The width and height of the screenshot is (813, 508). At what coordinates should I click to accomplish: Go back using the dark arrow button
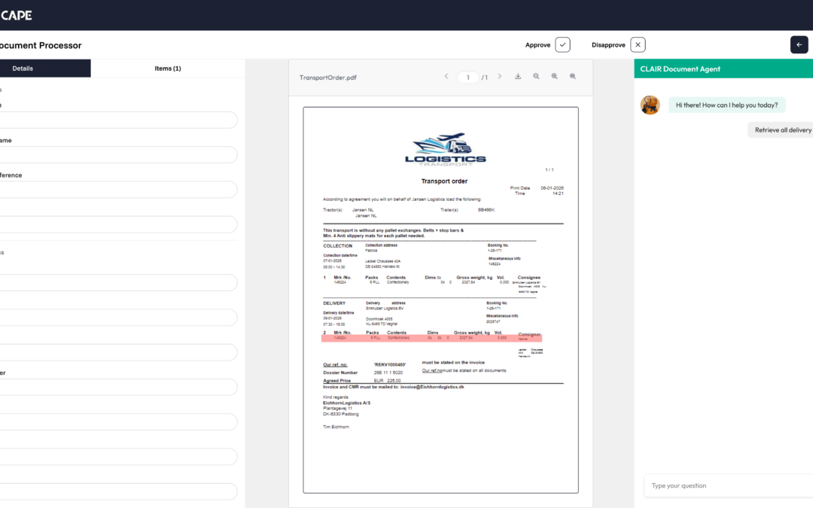[x=799, y=44]
